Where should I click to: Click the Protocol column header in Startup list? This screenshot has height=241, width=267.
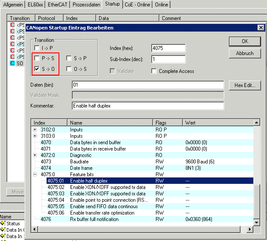click(x=50, y=18)
